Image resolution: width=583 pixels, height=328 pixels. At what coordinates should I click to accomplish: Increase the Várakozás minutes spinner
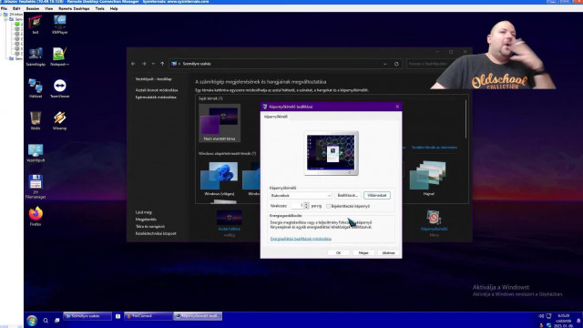tap(306, 204)
